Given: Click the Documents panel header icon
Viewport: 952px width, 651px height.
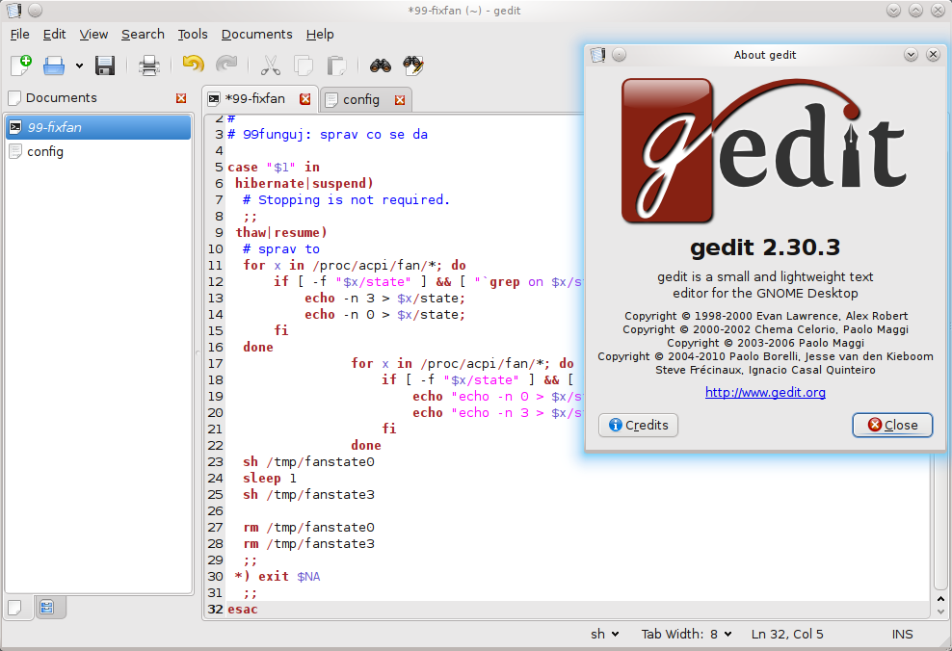Looking at the screenshot, I should tap(14, 97).
